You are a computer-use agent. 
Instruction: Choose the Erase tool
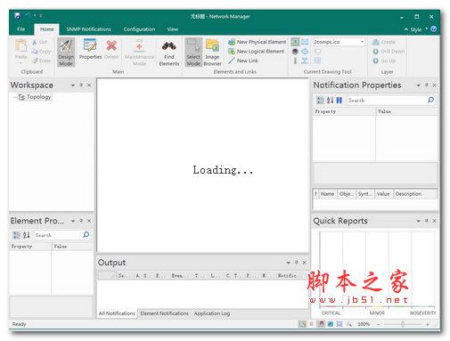[41, 61]
